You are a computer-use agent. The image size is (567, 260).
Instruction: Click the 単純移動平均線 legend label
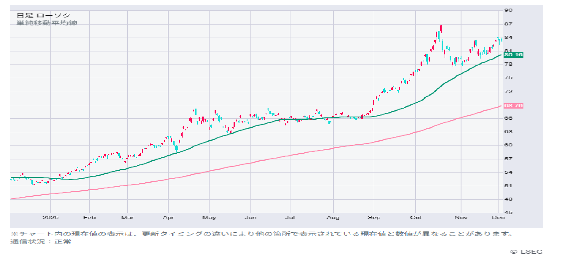47,23
